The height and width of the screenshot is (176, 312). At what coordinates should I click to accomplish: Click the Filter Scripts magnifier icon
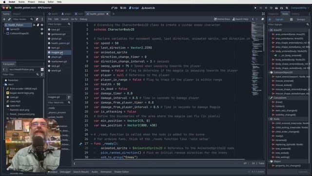(x=69, y=24)
